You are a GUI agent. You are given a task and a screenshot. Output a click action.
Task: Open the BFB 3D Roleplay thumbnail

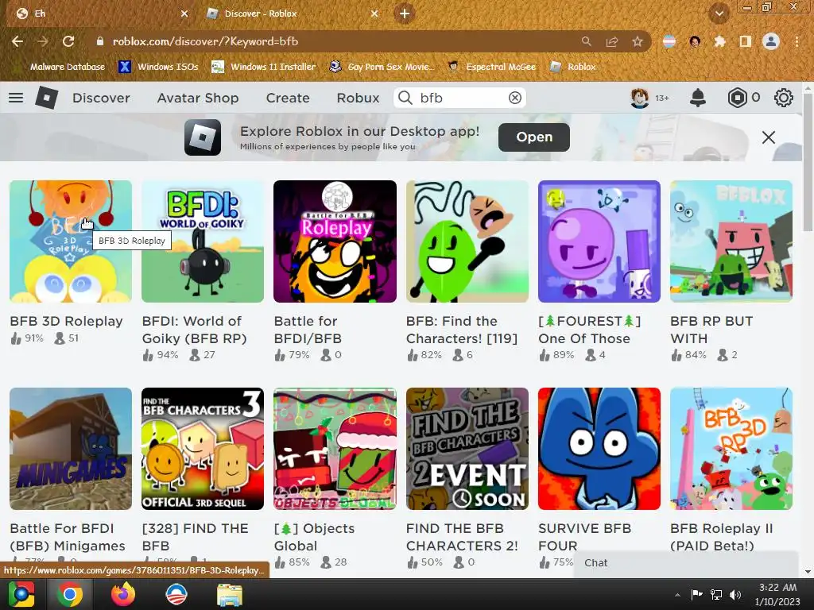click(x=71, y=241)
